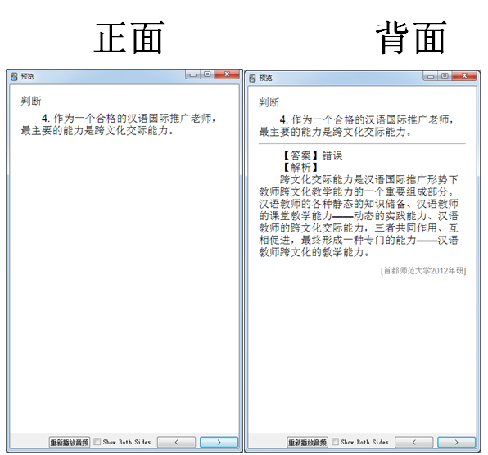Click the replay audio button in right window
Image resolution: width=488 pixels, height=455 pixels.
pos(307,442)
